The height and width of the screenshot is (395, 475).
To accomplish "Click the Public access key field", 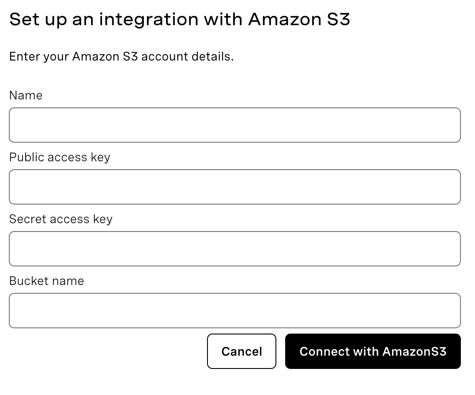I will (x=234, y=187).
